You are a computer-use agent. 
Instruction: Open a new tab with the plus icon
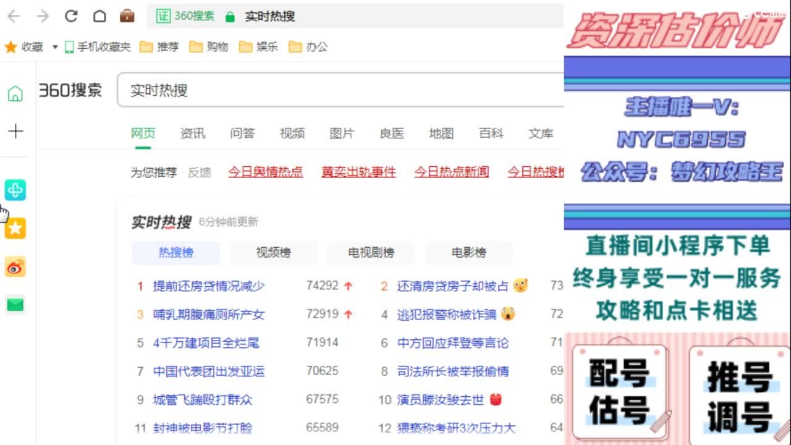(x=15, y=131)
